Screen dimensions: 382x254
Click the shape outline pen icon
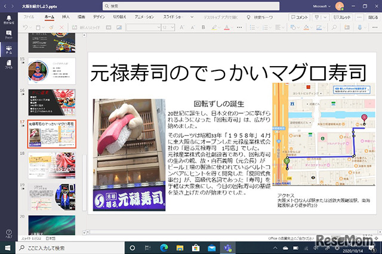[319, 27]
